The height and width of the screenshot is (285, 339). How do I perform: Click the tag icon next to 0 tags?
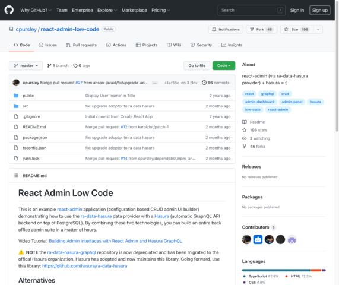[x=75, y=65]
